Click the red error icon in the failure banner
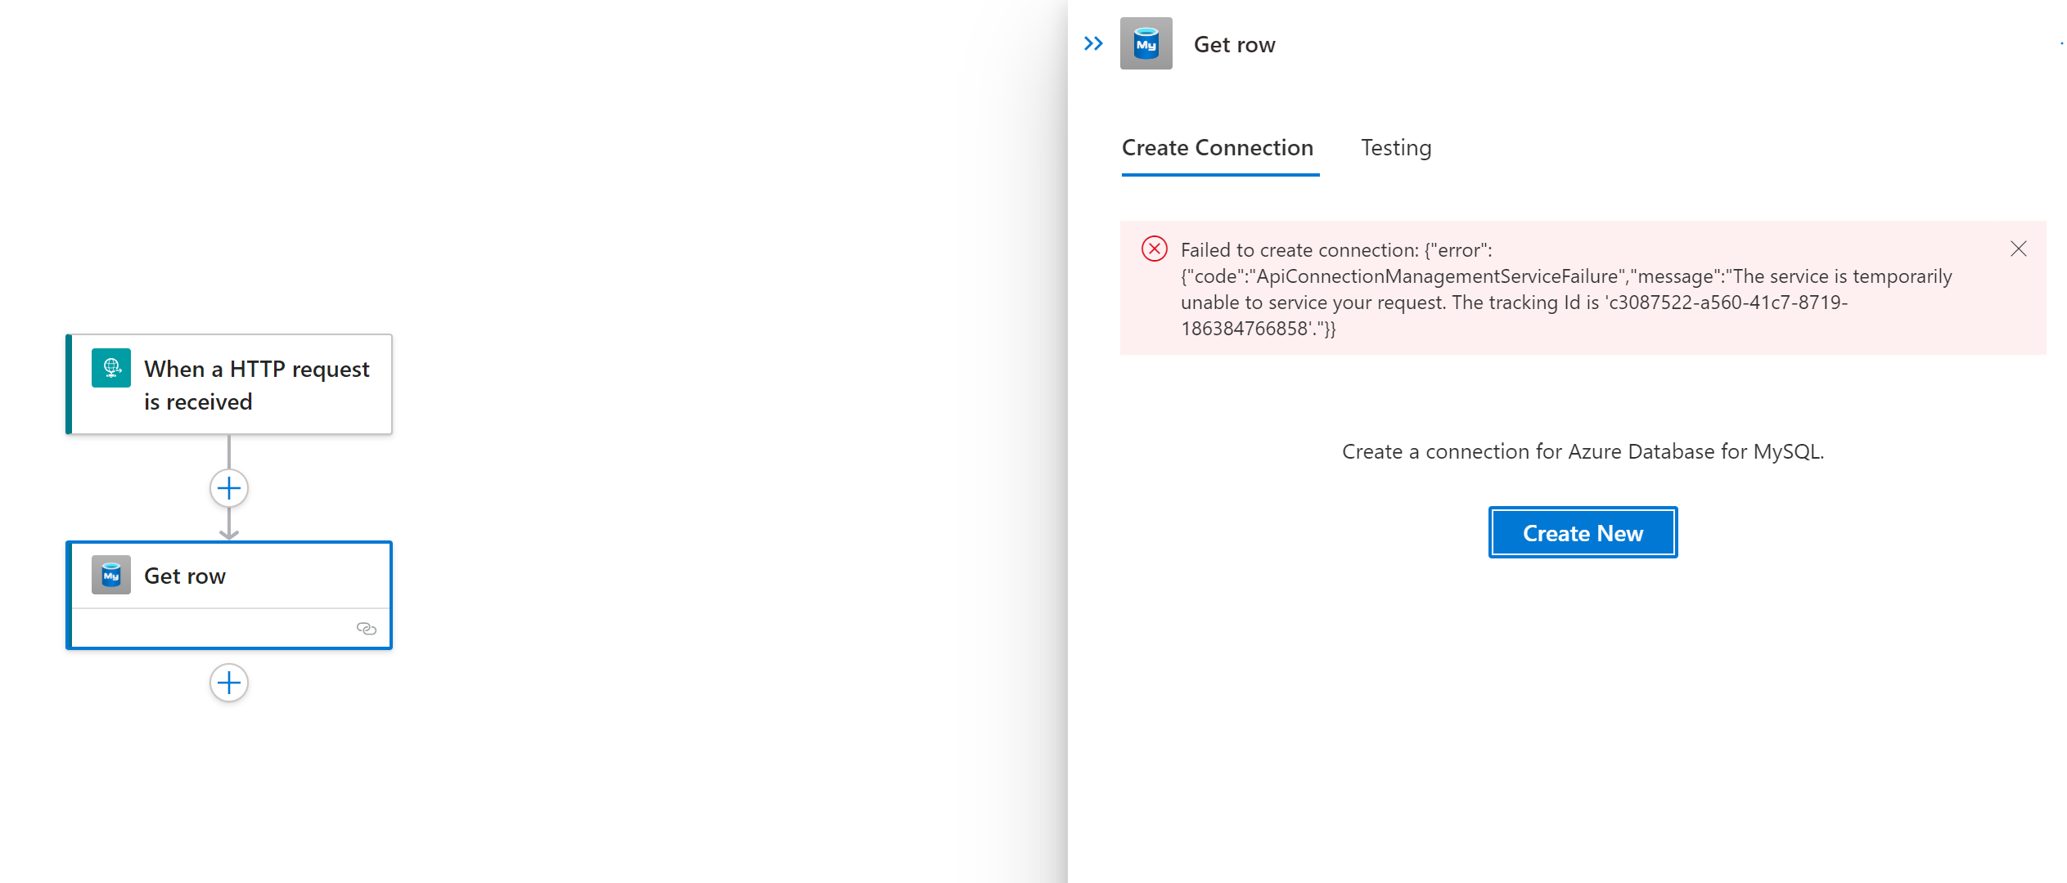 coord(1154,249)
